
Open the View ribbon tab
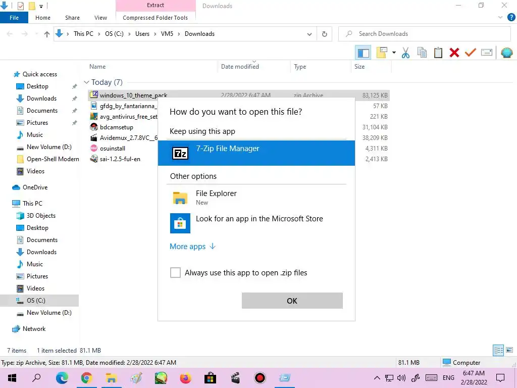click(100, 18)
